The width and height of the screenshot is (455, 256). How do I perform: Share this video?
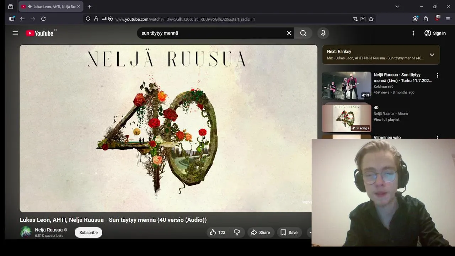[261, 233]
